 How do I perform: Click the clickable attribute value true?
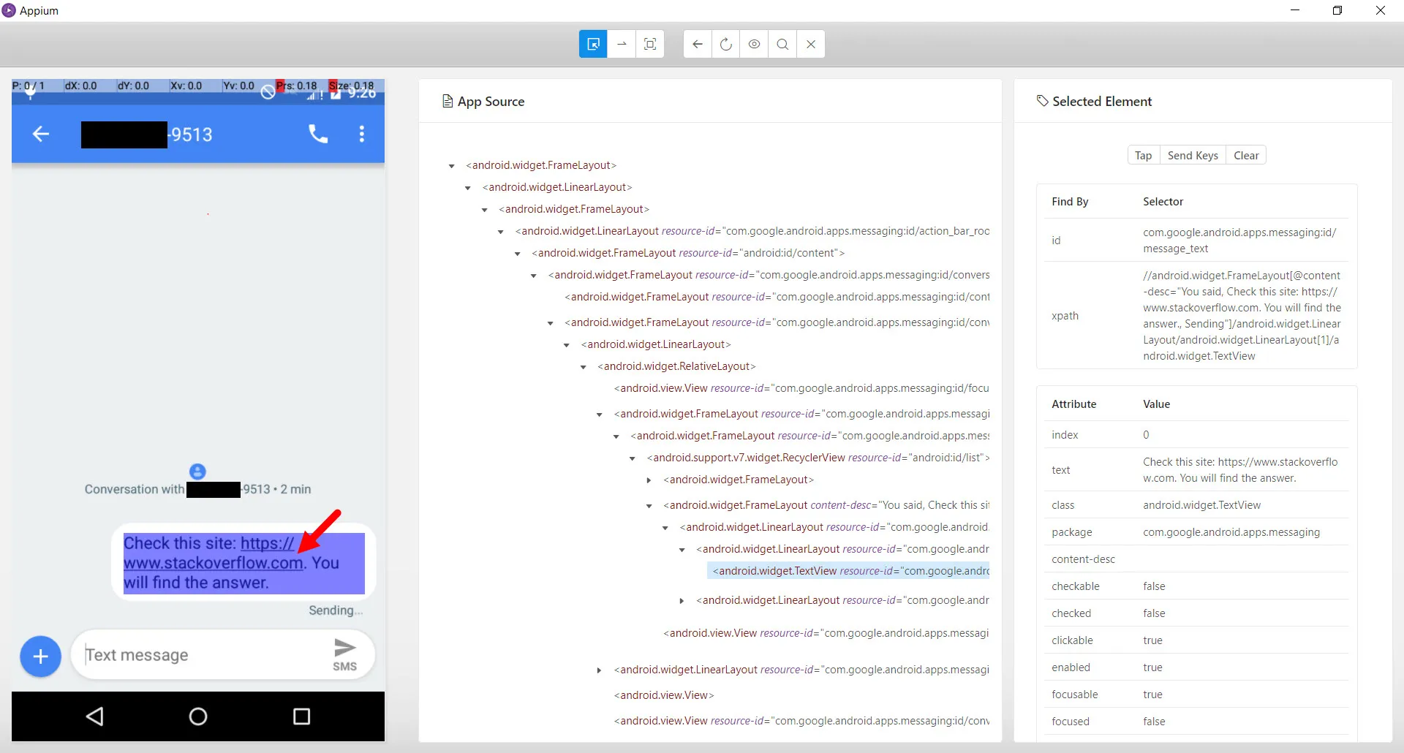click(x=1152, y=640)
